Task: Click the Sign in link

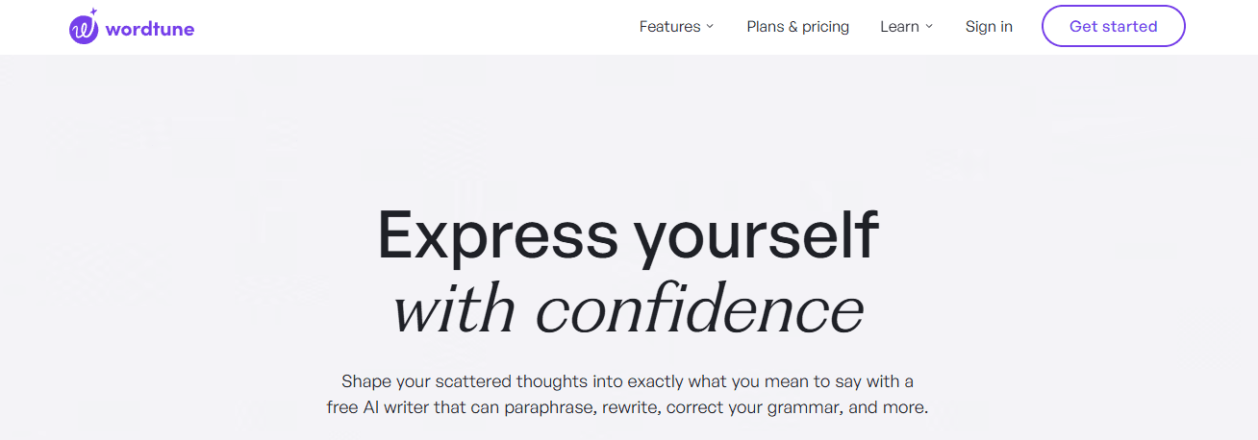Action: pyautogui.click(x=989, y=27)
